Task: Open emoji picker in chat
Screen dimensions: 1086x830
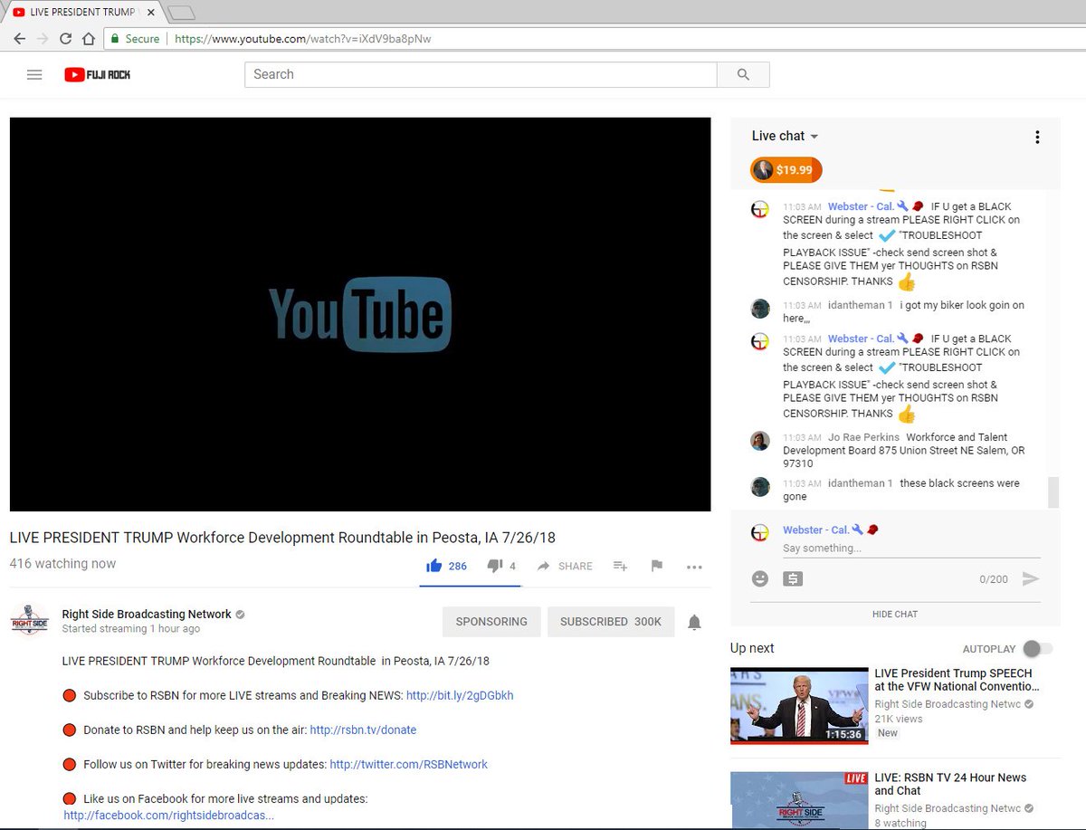Action: tap(760, 578)
